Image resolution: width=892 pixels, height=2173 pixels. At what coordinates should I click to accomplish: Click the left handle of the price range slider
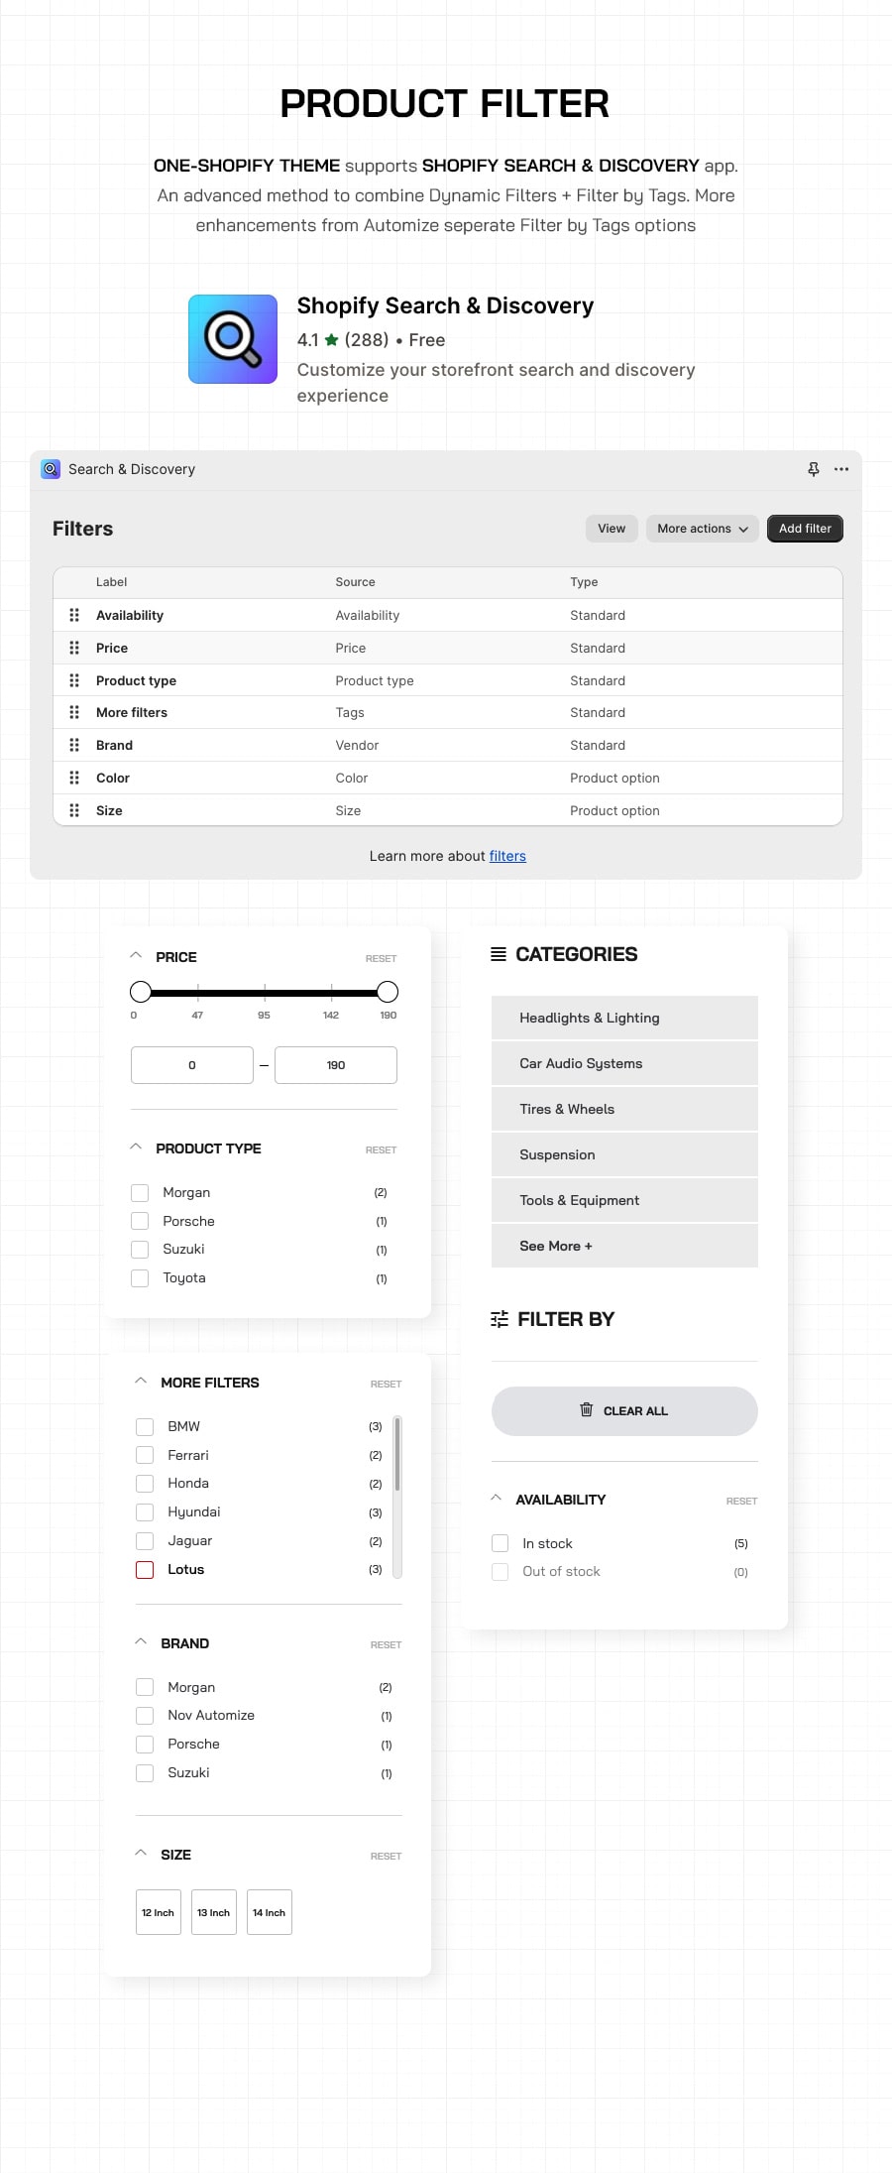pyautogui.click(x=141, y=991)
